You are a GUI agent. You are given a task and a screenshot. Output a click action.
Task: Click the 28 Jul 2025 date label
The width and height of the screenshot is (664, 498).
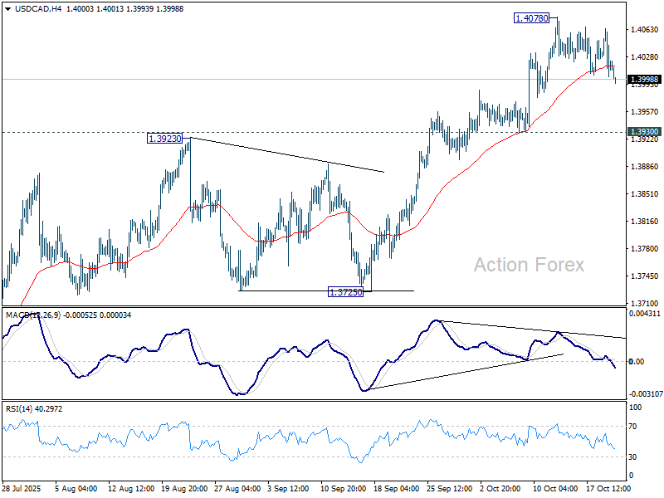(22, 489)
